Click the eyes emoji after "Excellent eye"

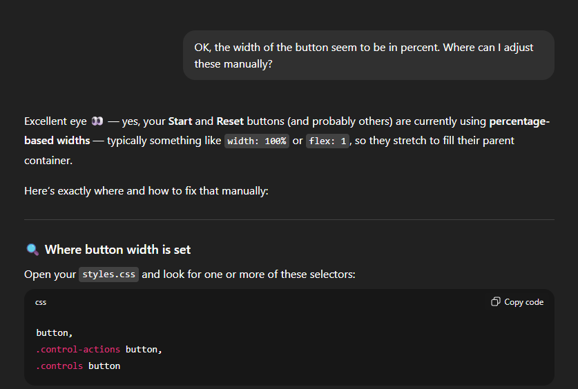97,121
